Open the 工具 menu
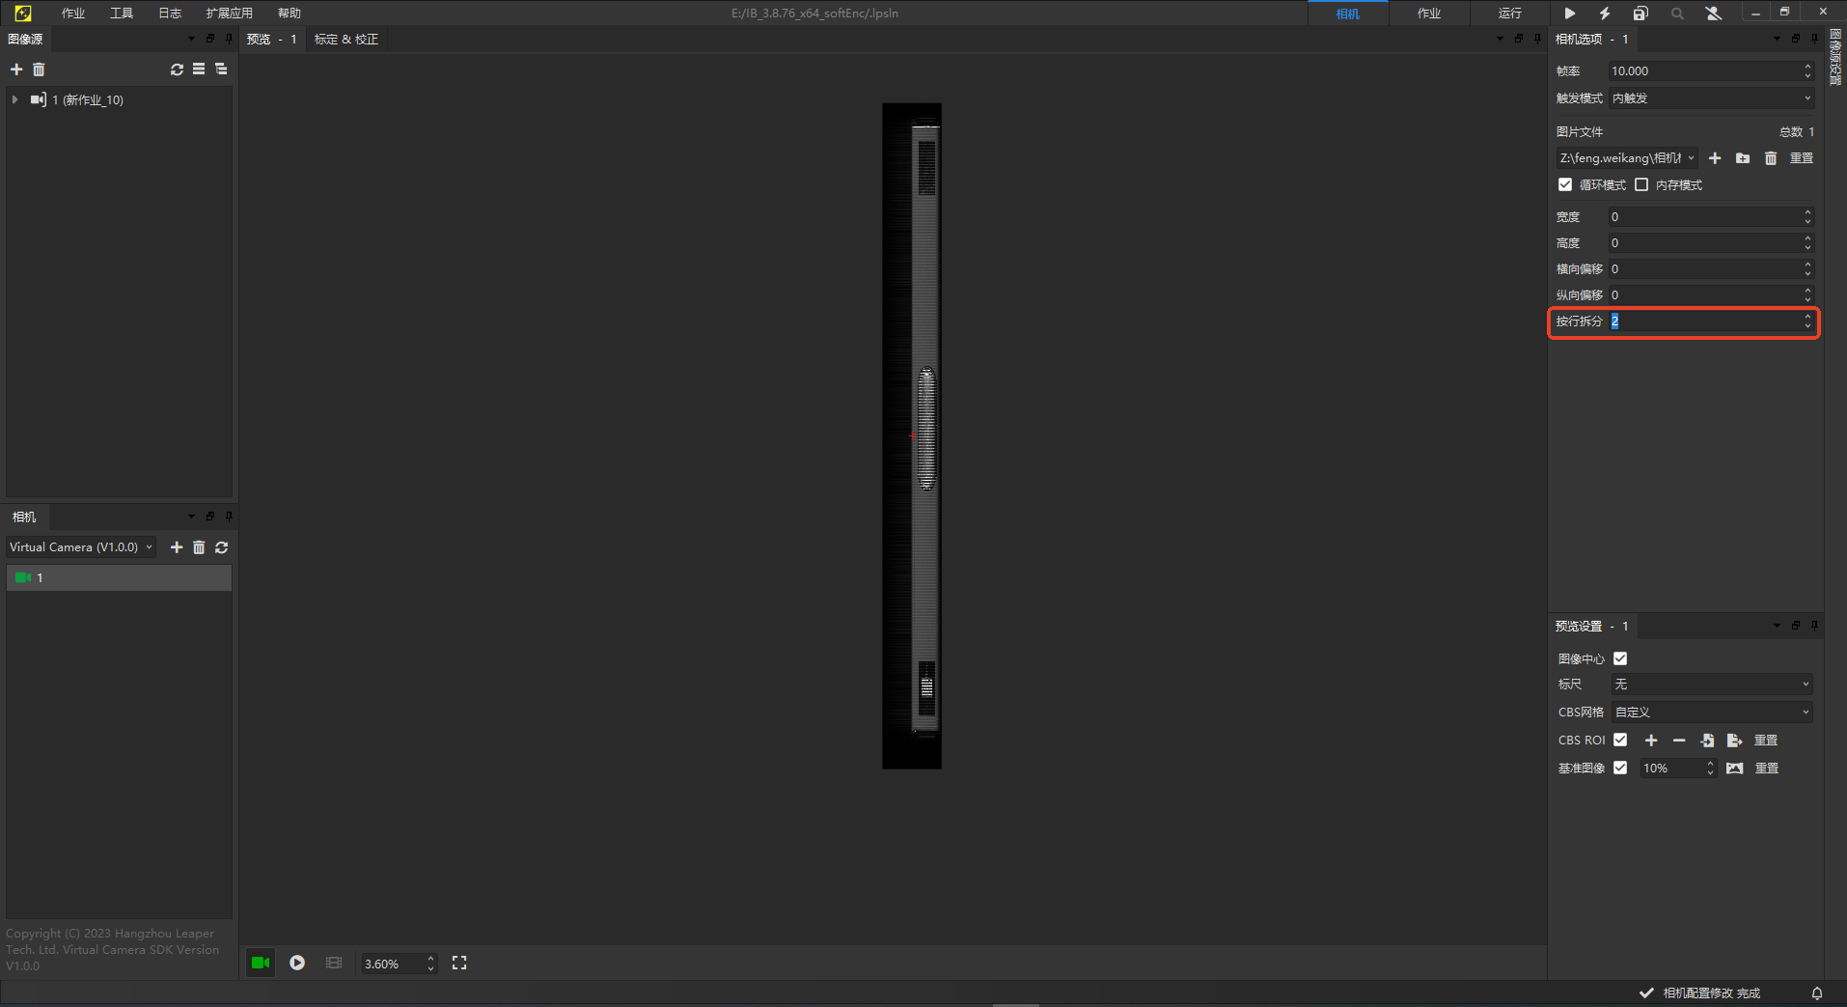This screenshot has height=1007, width=1847. click(122, 14)
